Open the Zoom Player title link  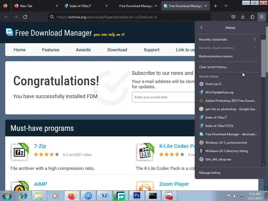pos(174,184)
